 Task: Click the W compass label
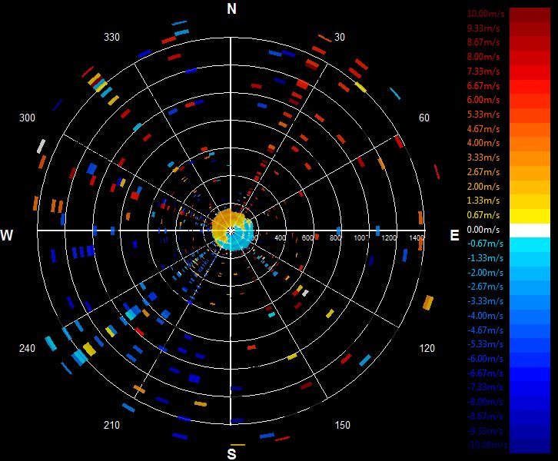tap(7, 235)
